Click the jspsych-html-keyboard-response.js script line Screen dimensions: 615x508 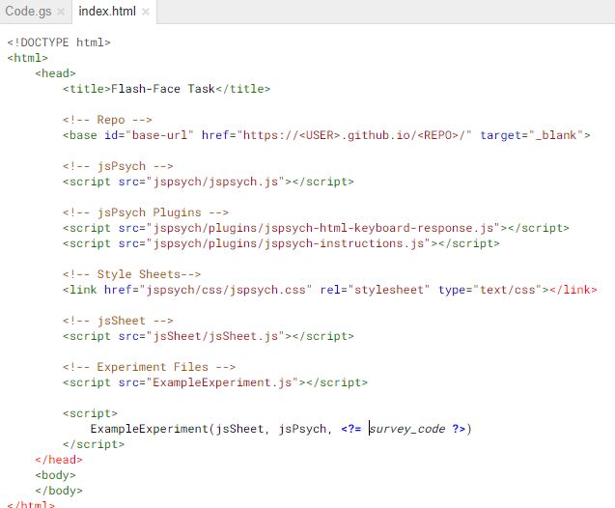(316, 228)
